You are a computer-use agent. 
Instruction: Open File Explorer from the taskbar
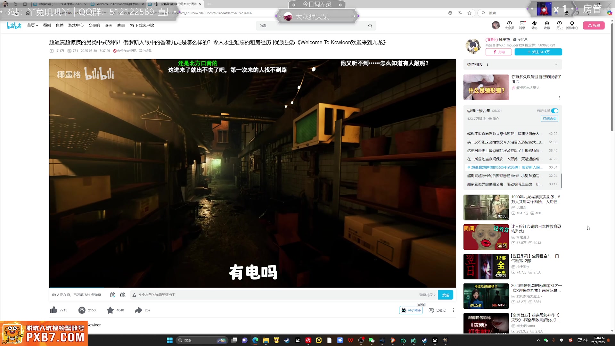coord(266,340)
